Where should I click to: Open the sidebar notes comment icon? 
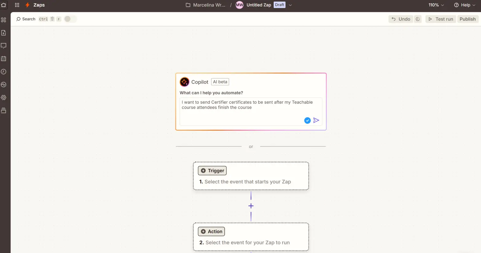point(4,46)
